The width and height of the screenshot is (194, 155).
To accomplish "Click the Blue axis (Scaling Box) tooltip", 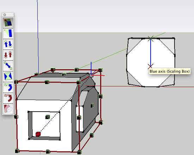I will pos(170,71).
